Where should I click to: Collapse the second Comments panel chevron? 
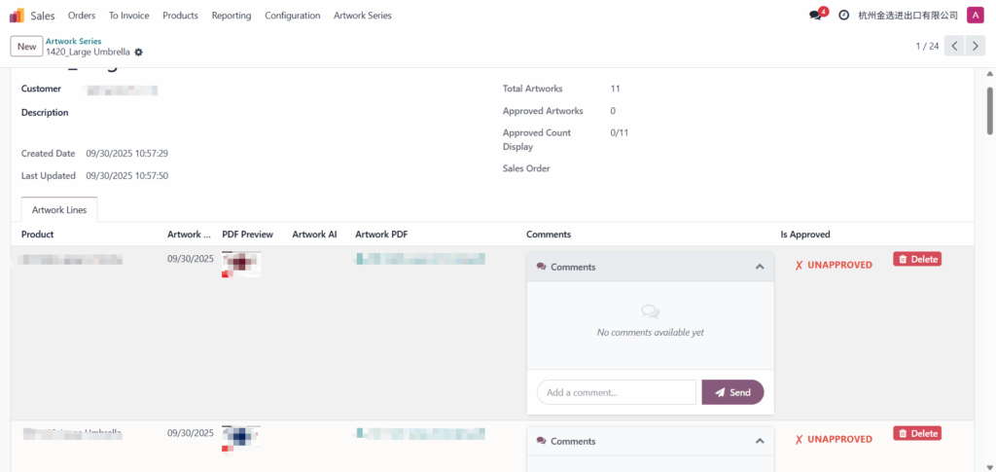click(760, 441)
